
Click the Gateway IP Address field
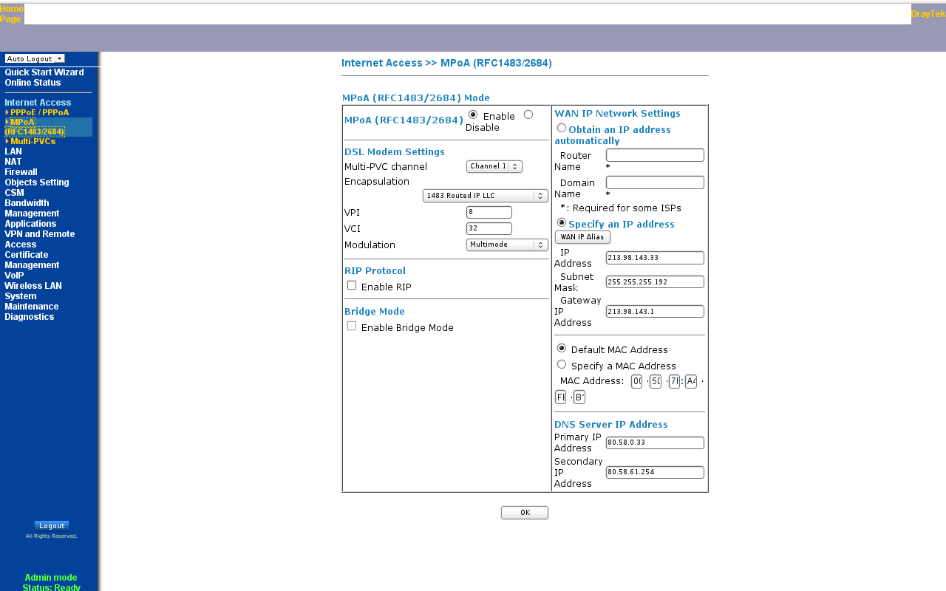(x=655, y=312)
